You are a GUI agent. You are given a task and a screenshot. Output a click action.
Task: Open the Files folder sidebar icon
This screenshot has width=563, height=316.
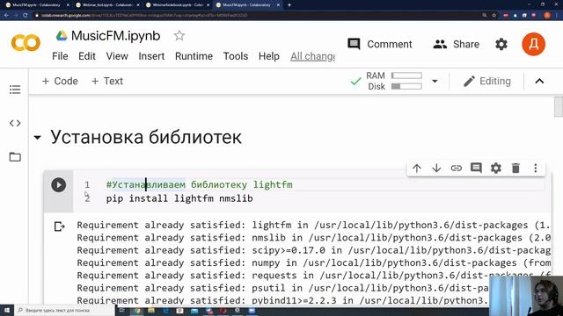click(15, 157)
